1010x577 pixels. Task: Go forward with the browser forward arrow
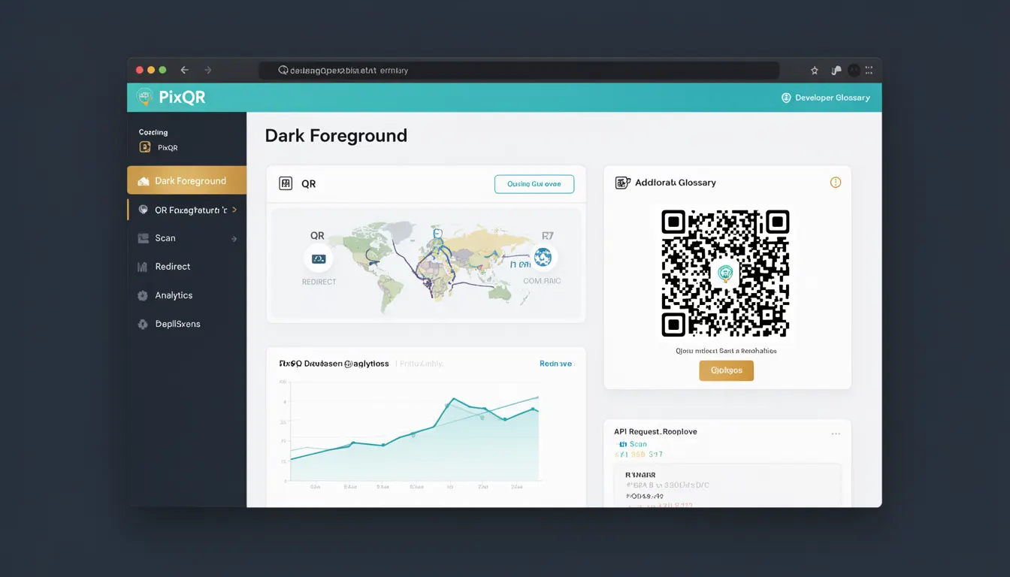click(x=208, y=70)
